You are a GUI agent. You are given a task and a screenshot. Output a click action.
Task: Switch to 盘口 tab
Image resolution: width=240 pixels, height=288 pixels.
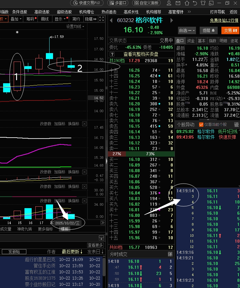(180, 41)
